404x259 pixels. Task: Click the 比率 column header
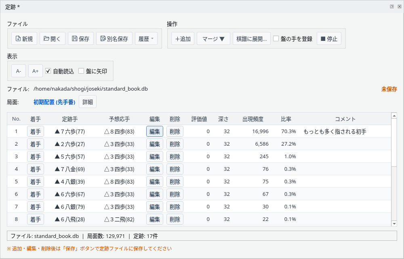(x=286, y=119)
